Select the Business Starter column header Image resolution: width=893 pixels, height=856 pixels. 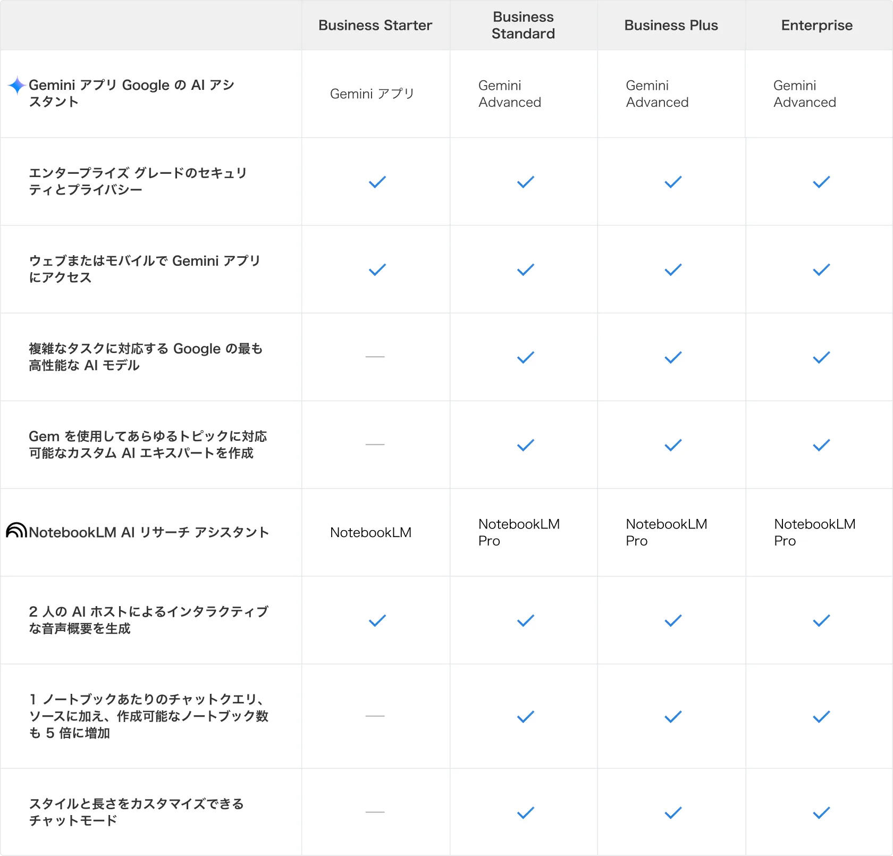click(375, 26)
